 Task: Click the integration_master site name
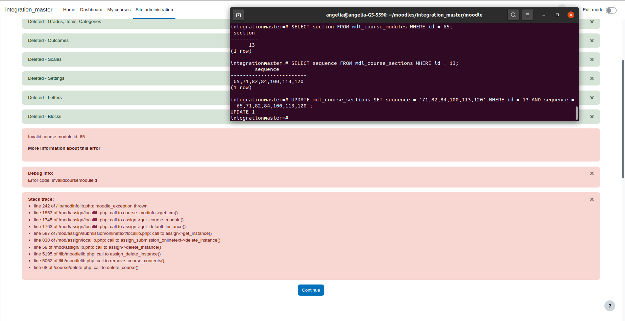[29, 10]
